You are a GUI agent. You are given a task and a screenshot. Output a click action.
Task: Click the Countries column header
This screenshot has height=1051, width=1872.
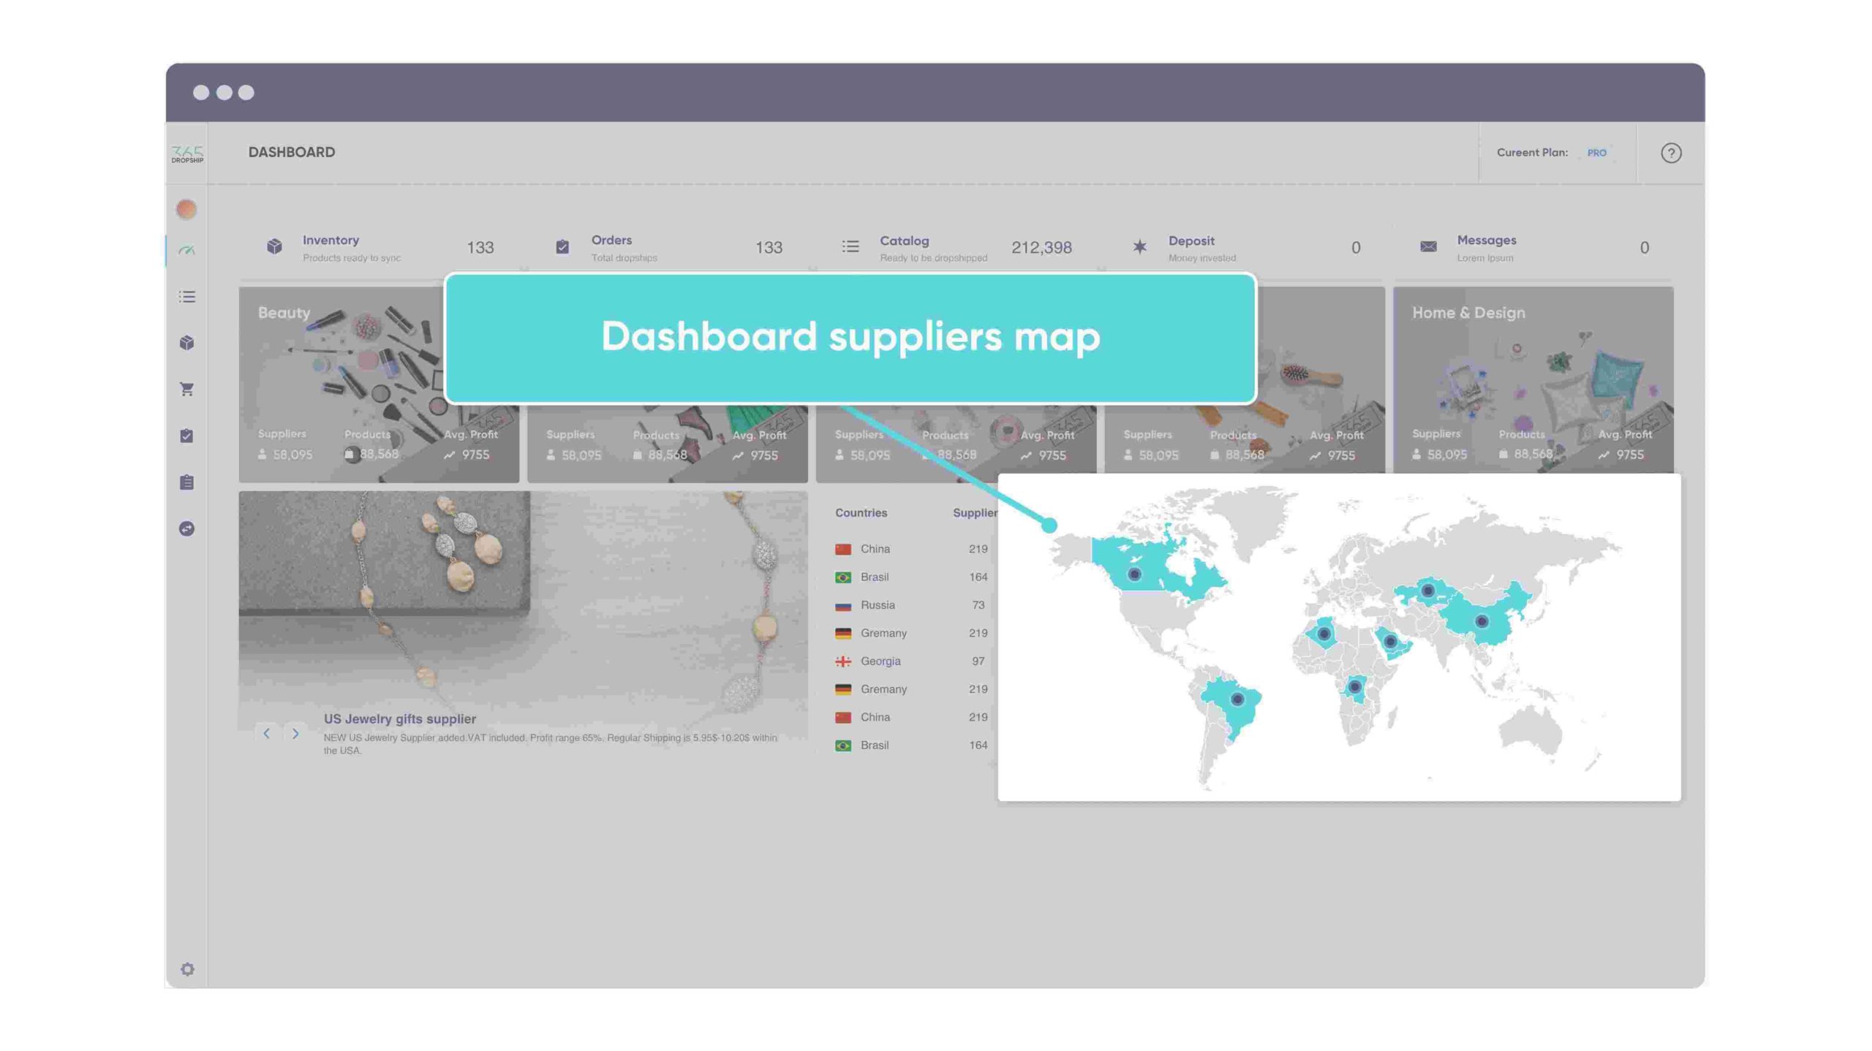(x=861, y=513)
